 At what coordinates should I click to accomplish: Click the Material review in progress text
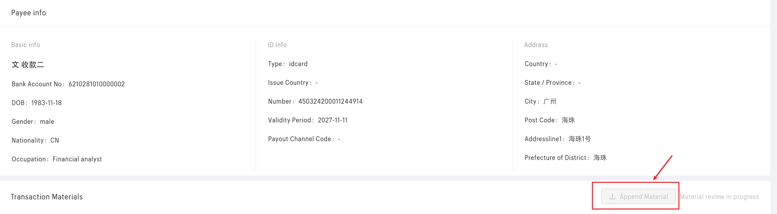[719, 197]
